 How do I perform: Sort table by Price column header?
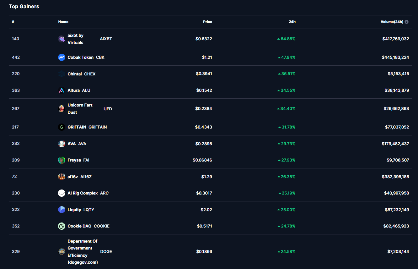207,22
